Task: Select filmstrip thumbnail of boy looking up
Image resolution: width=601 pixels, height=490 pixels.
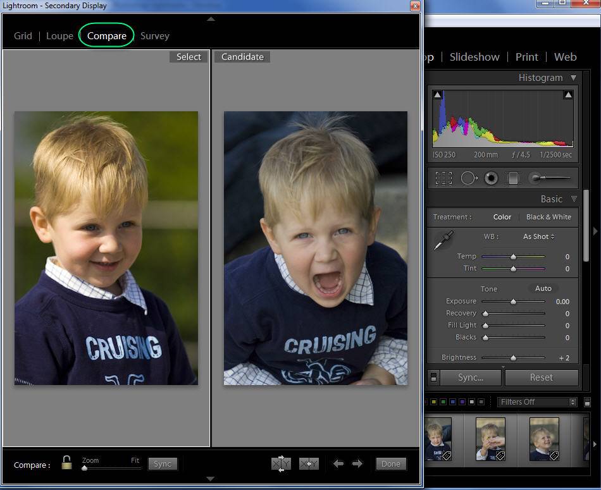Action: (544, 439)
